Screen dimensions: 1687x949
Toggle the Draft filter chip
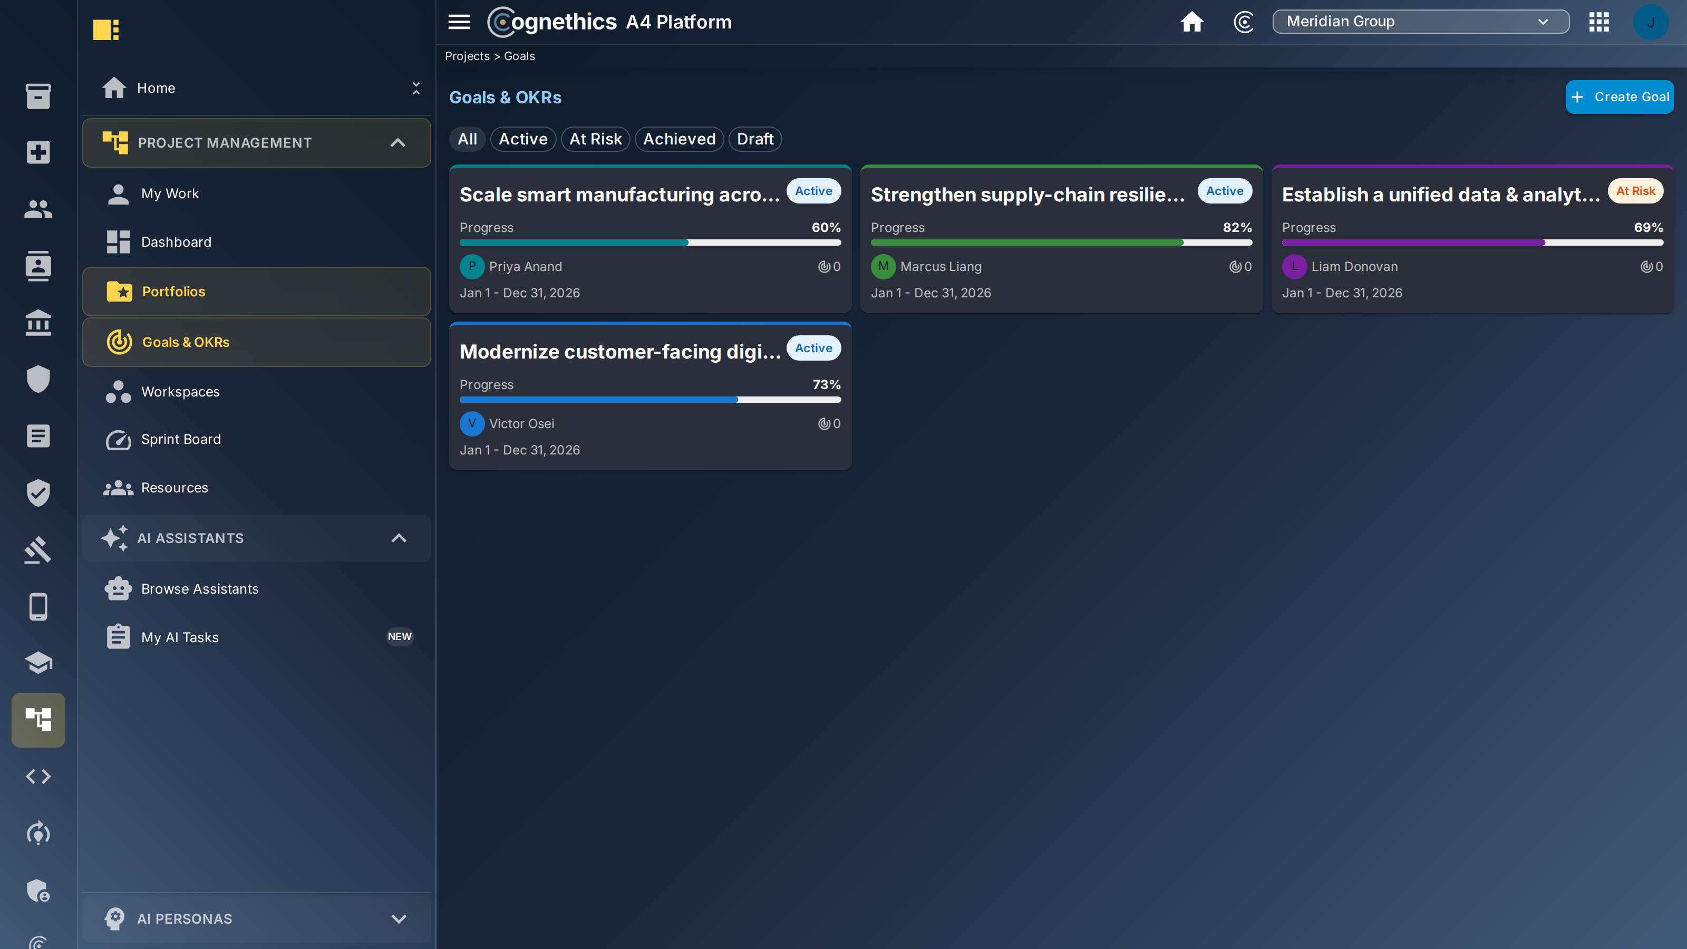pos(755,139)
